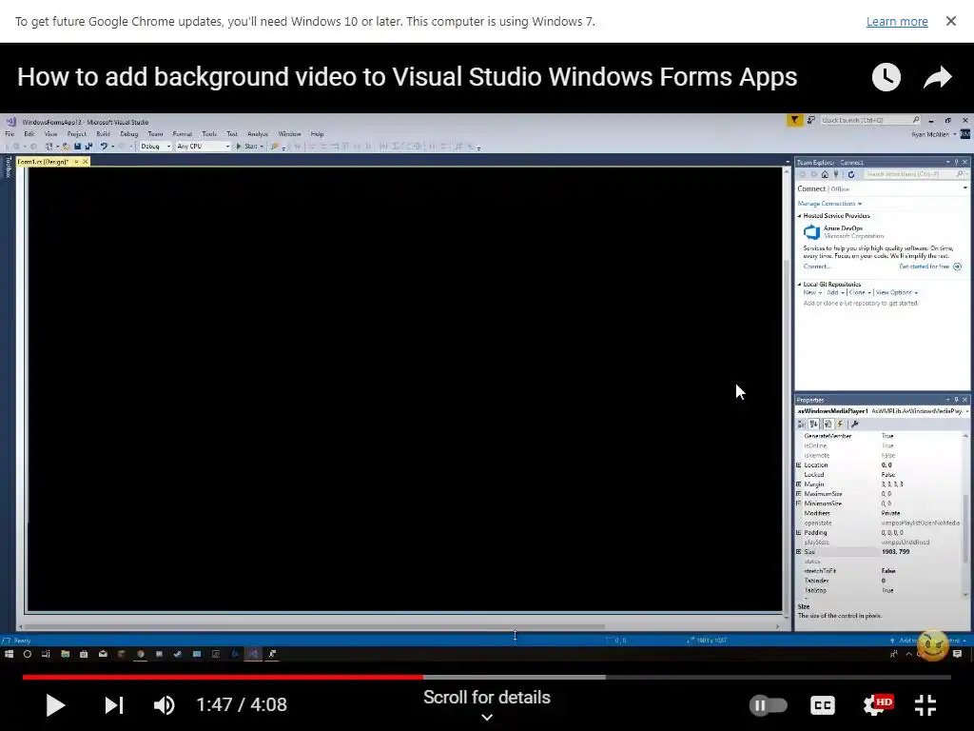Image resolution: width=974 pixels, height=731 pixels.
Task: Click the notifications flag icon
Action: point(794,120)
